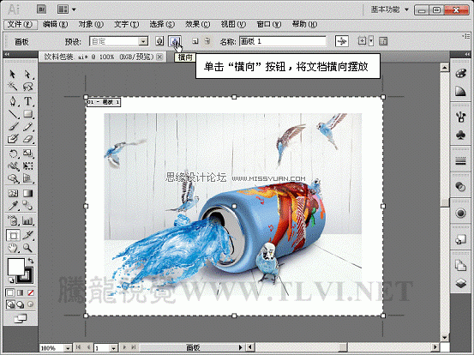Swap fill and stroke colors arrow

[x=31, y=261]
